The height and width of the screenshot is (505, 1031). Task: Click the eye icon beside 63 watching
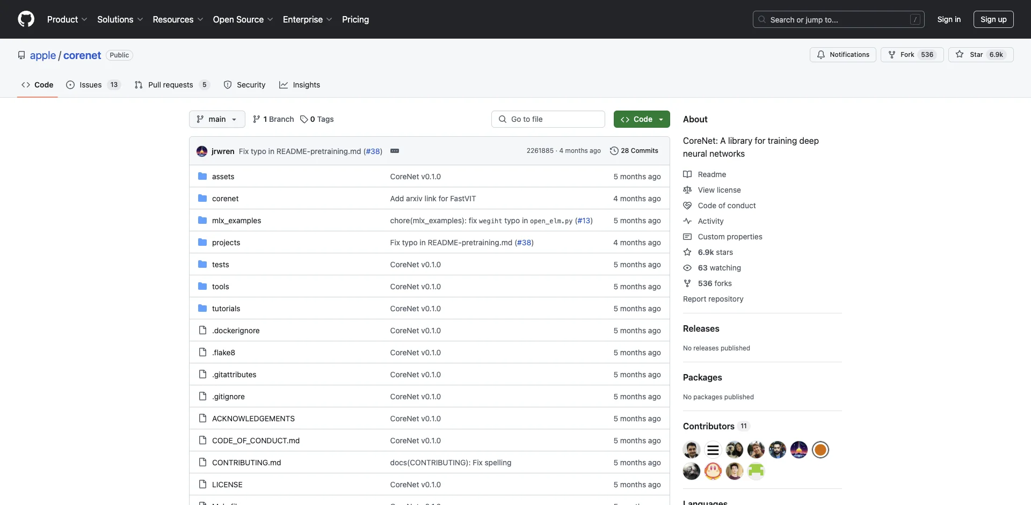tap(687, 268)
